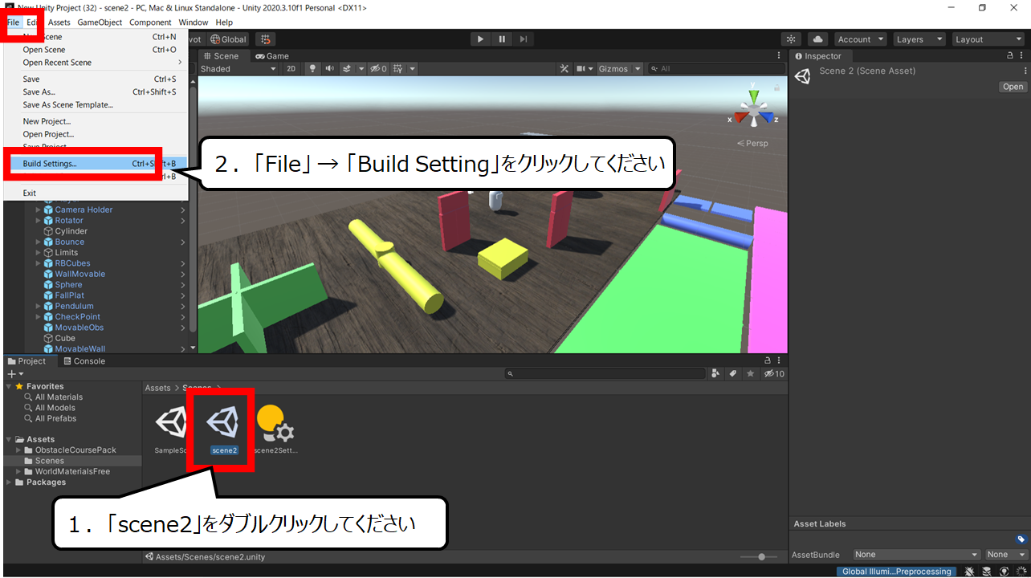The image size is (1031, 578).
Task: Expand the Rotator object in Hierarchy
Action: 38,221
